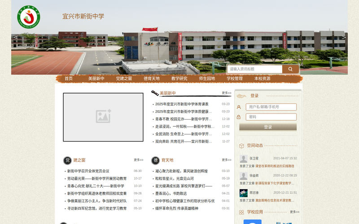The image size is (359, 224).
Task: Open 新街中学召开全体党员会议 article
Action: coord(88,171)
